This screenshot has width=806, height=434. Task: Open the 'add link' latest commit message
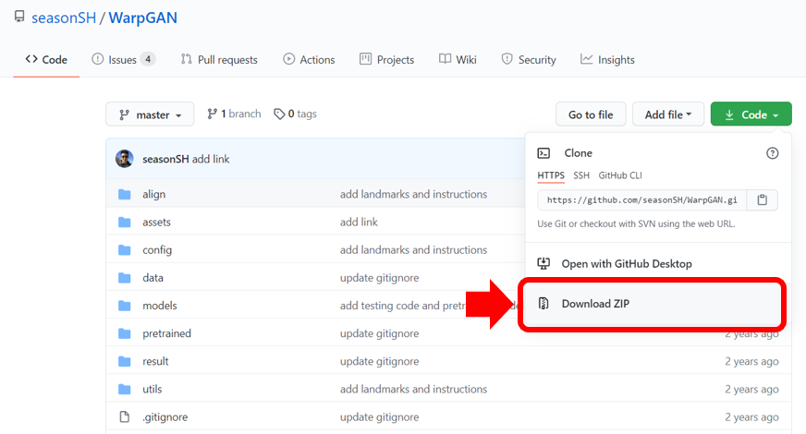pos(211,159)
